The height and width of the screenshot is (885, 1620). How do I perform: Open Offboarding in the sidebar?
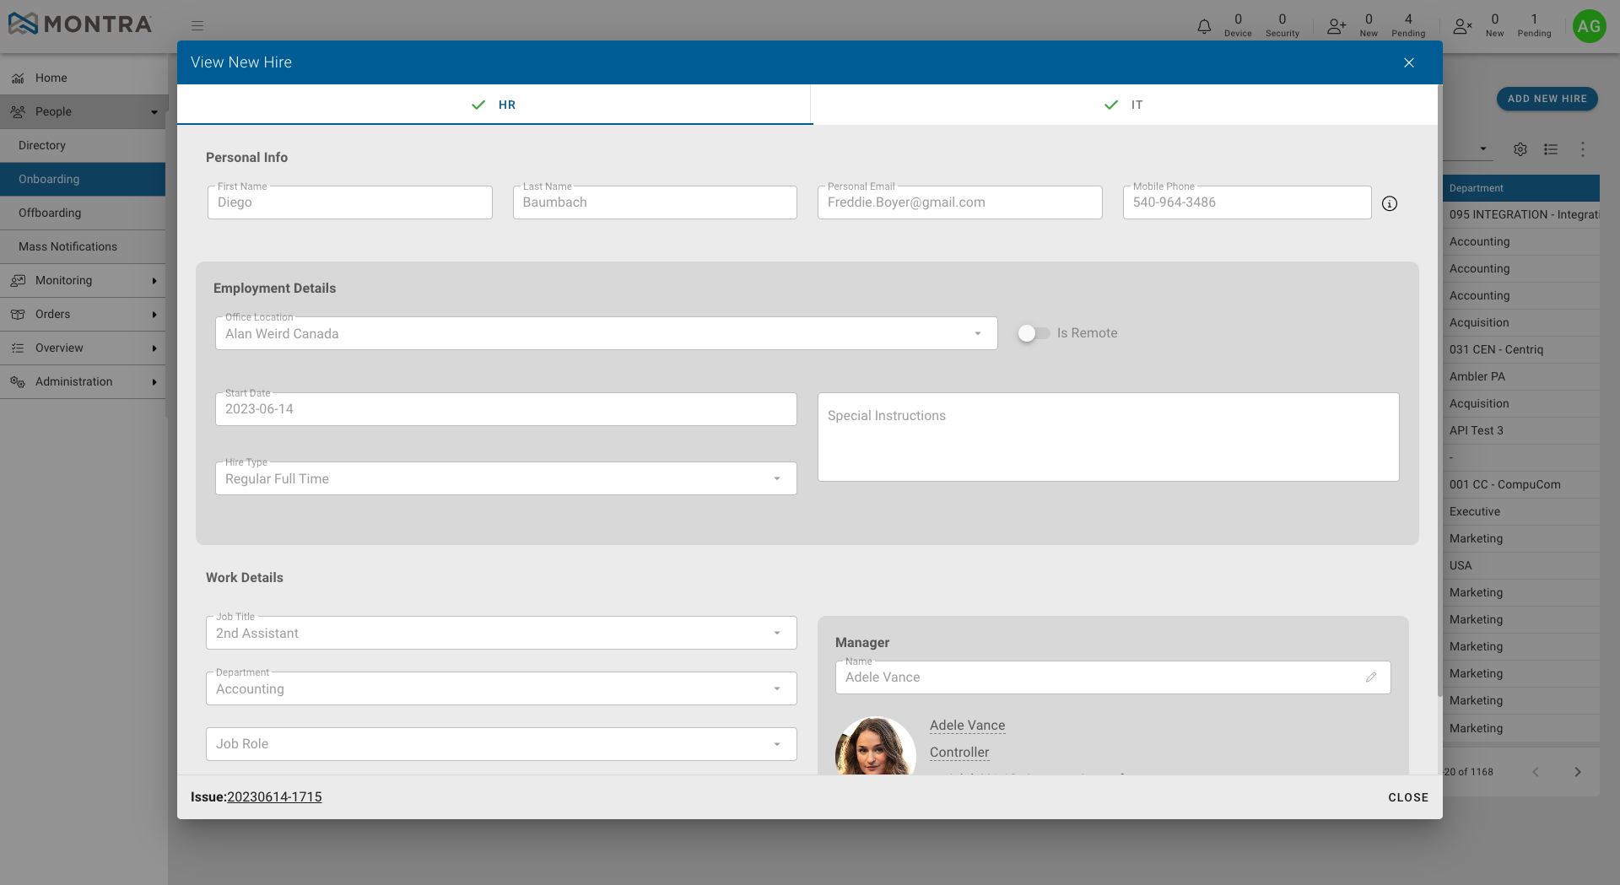[83, 213]
